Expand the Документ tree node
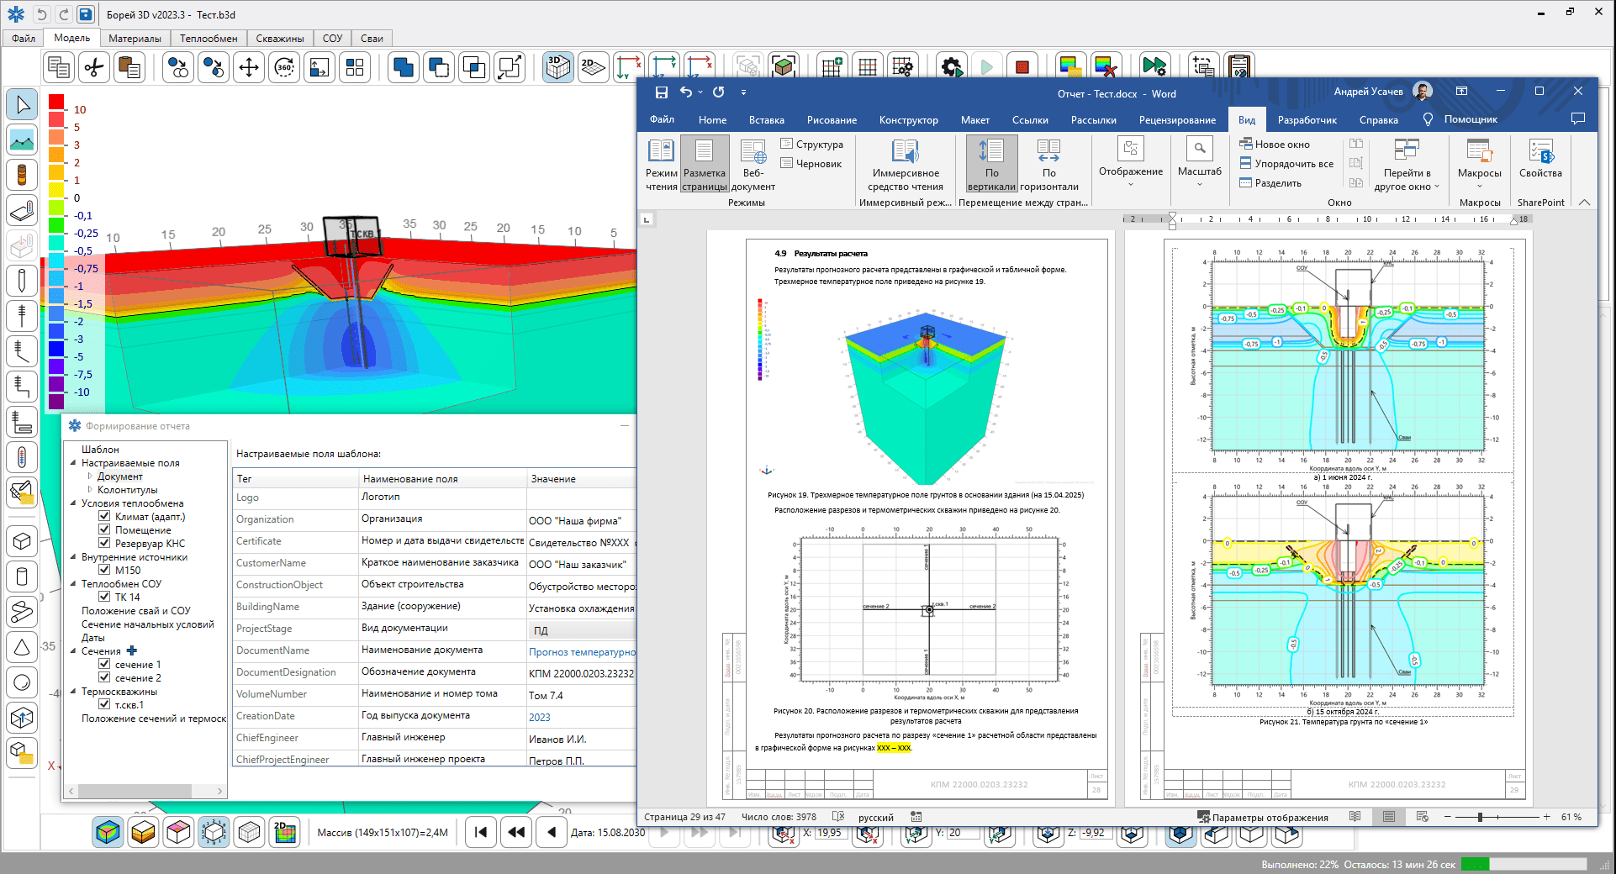 pyautogui.click(x=90, y=476)
